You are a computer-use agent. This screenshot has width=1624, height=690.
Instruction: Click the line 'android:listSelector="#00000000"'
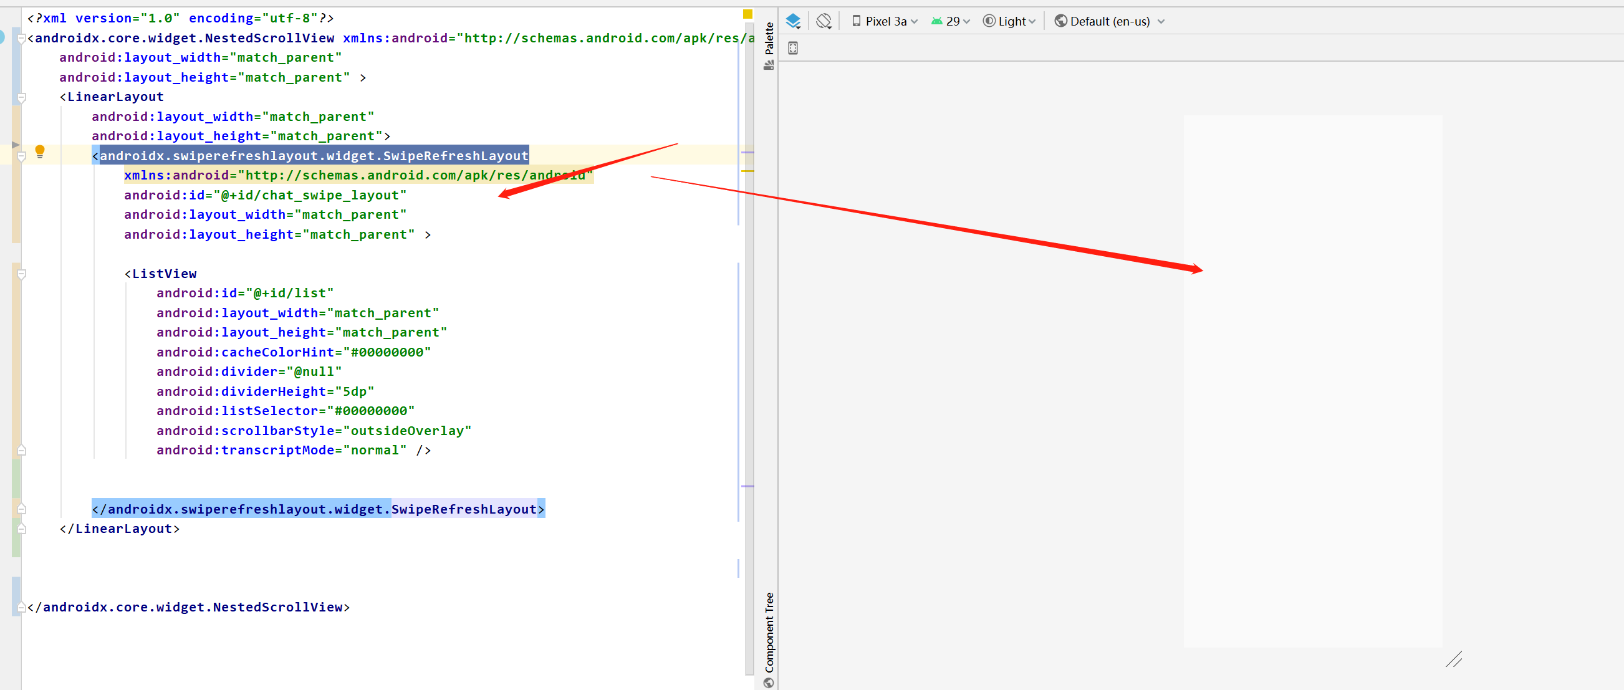(286, 411)
